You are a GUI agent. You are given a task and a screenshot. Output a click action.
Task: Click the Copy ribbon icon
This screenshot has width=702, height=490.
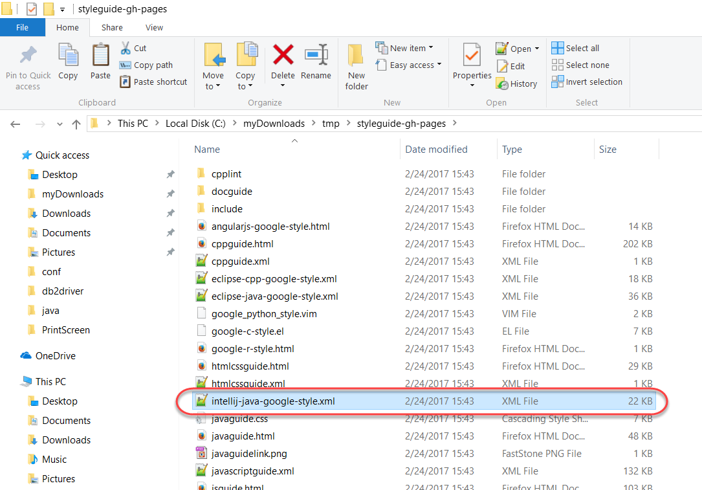click(68, 54)
